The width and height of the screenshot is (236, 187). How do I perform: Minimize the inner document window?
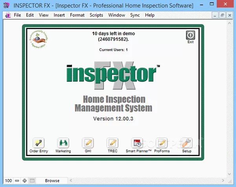pos(215,15)
